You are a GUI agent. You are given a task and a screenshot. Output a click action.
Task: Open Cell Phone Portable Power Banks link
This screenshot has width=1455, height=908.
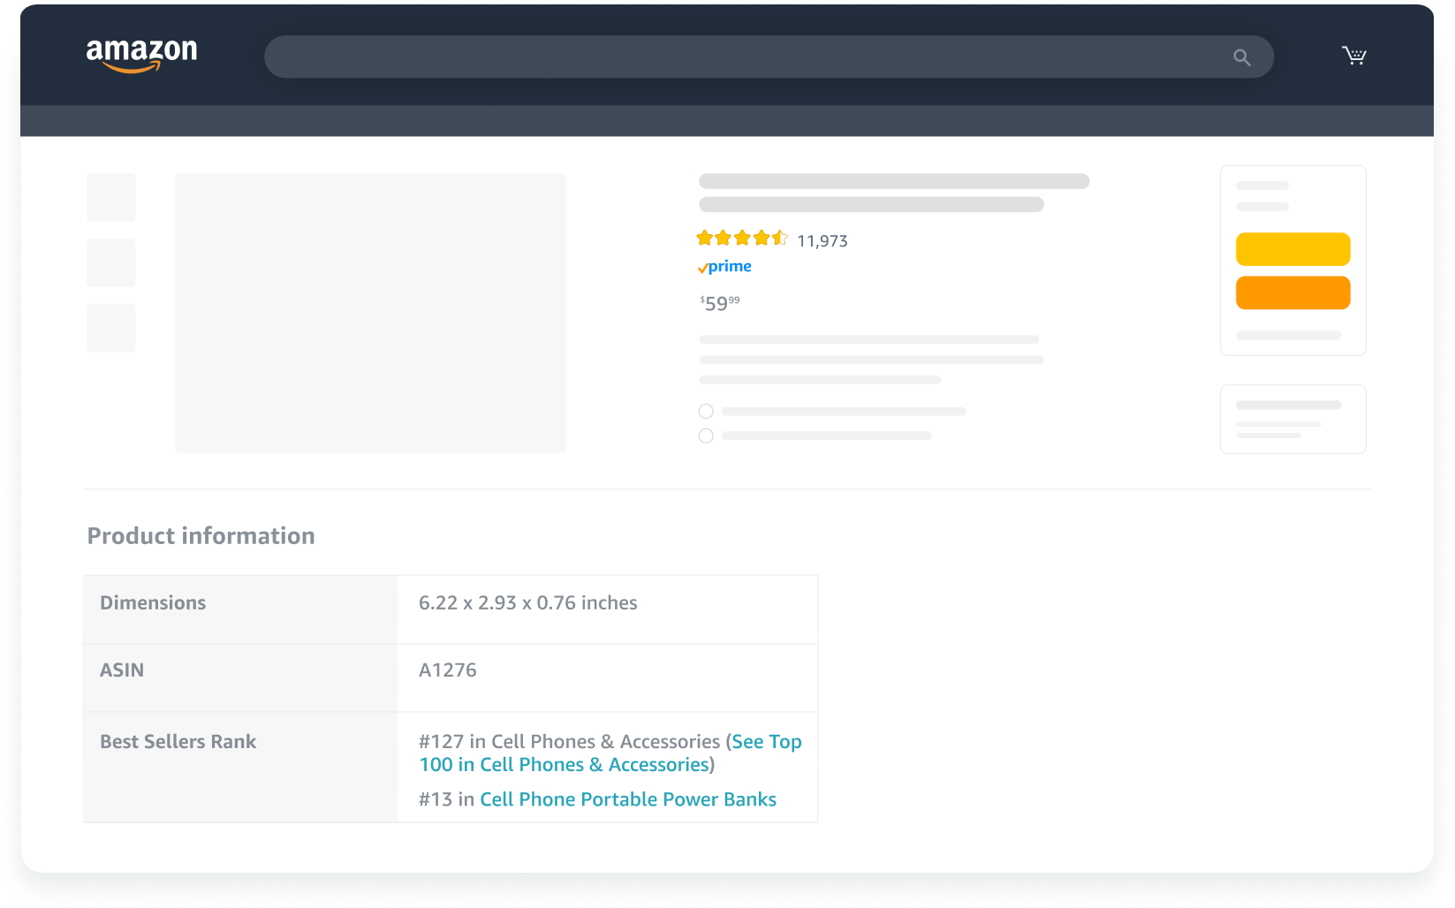point(627,798)
